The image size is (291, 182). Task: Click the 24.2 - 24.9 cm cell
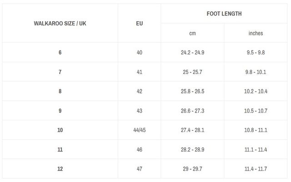coord(192,53)
